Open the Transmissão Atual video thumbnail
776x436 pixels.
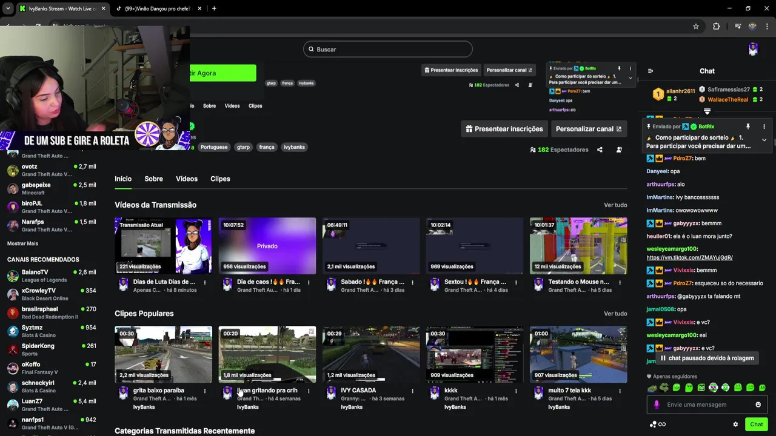point(163,245)
